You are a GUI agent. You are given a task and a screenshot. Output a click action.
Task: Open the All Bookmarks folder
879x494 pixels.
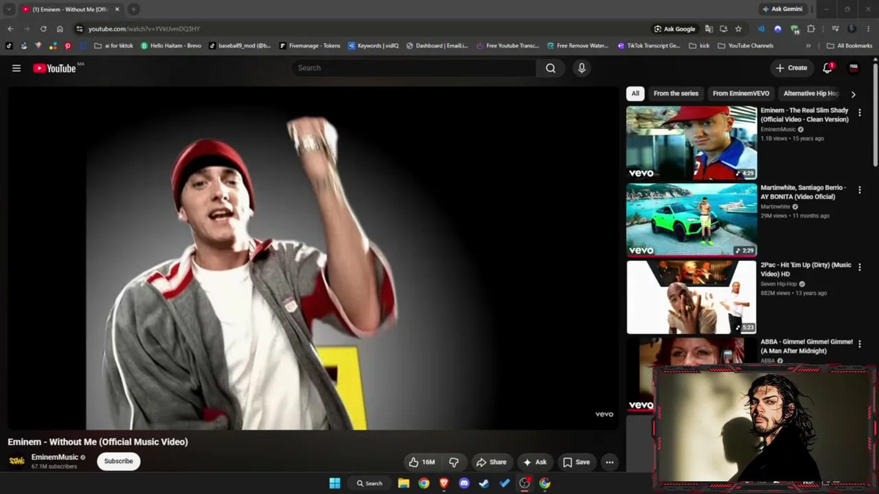coord(849,46)
